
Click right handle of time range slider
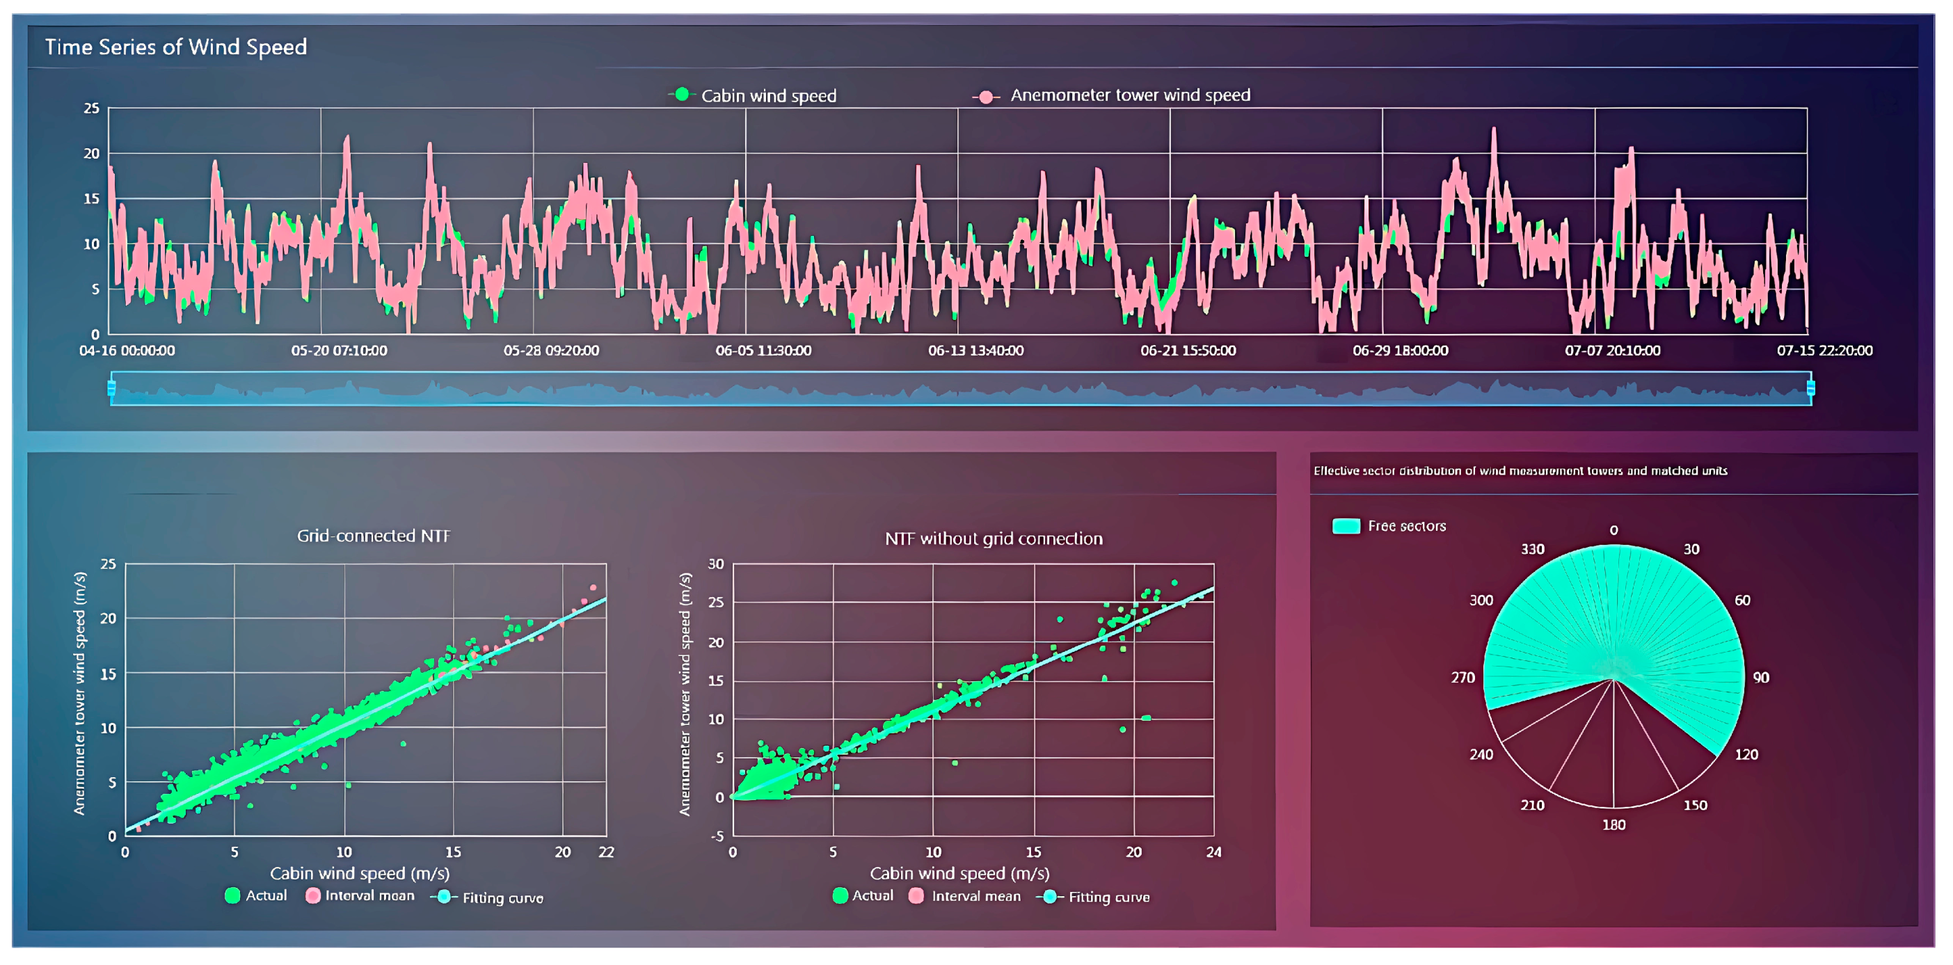1810,388
